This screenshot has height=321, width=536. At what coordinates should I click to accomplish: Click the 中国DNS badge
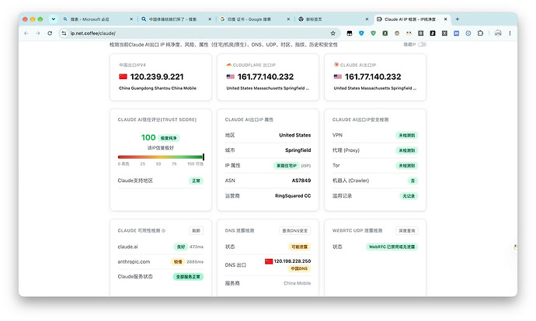(299, 268)
